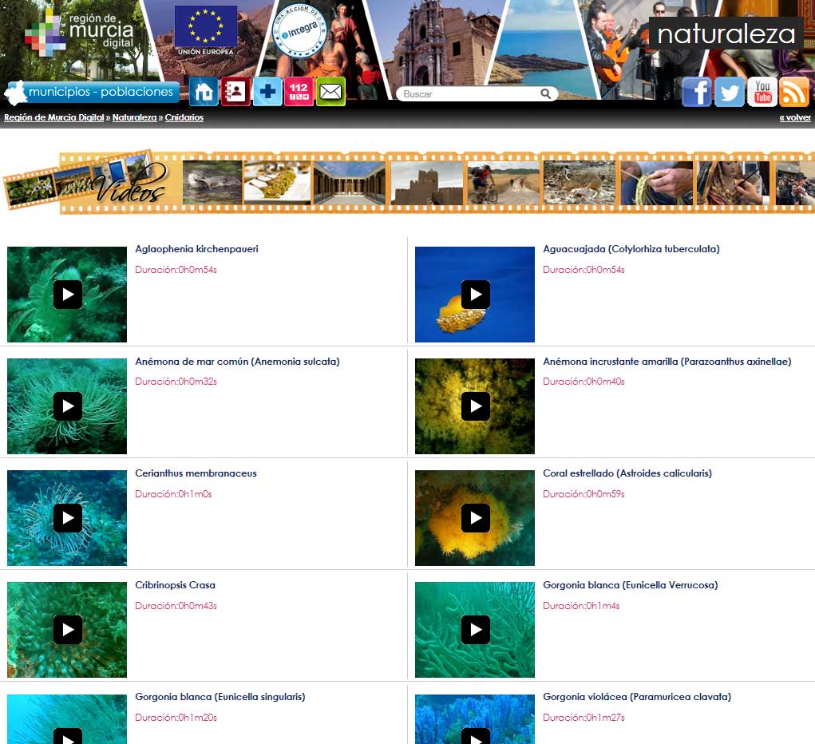This screenshot has height=744, width=815.
Task: Open the RSS feed icon
Action: 794,92
